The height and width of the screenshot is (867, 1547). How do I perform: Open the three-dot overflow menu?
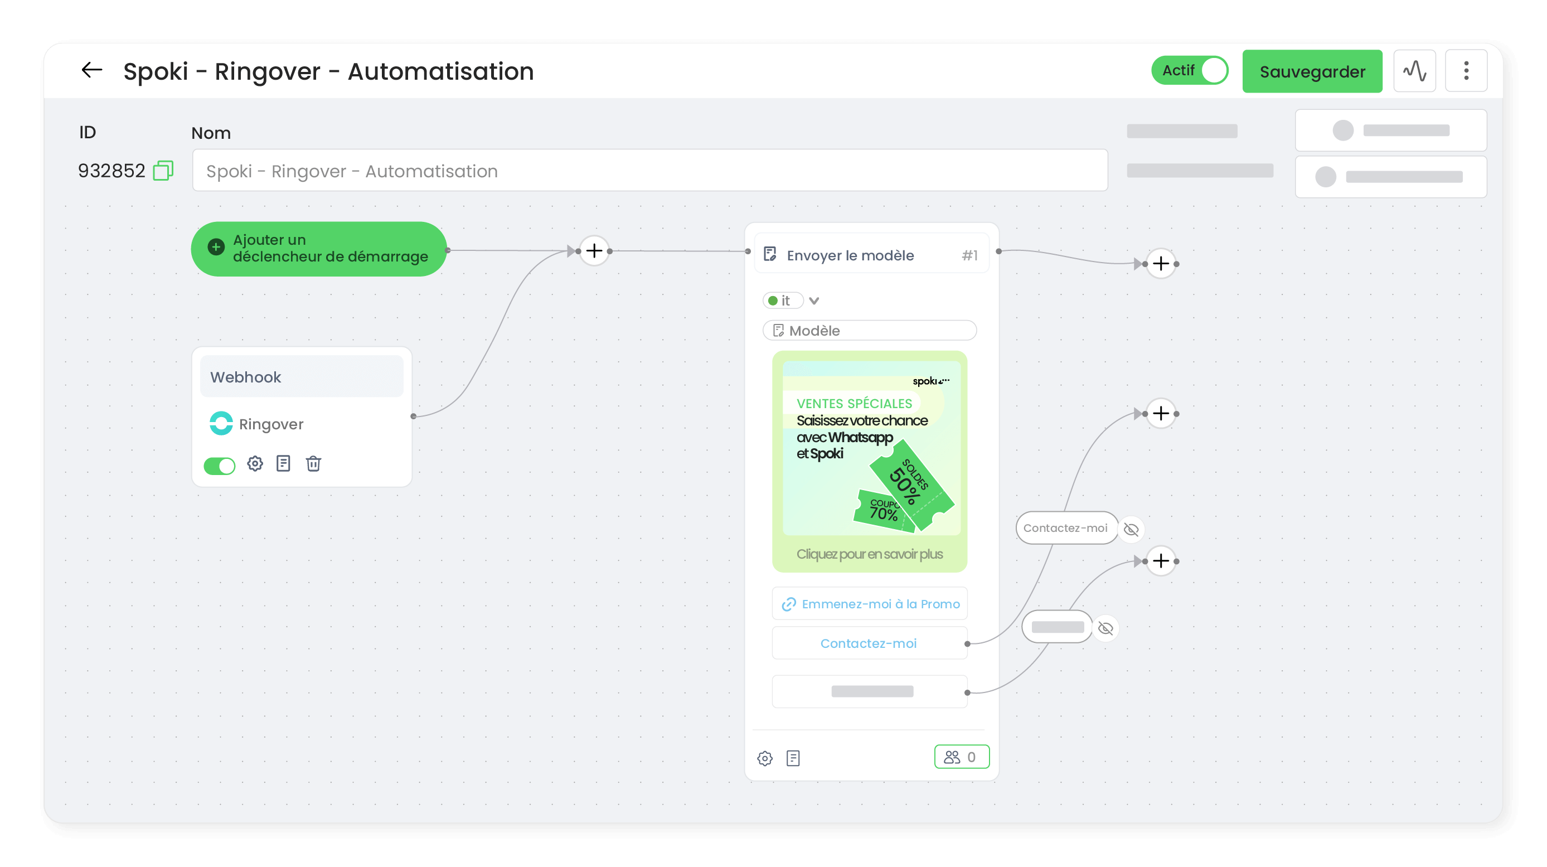pos(1466,70)
